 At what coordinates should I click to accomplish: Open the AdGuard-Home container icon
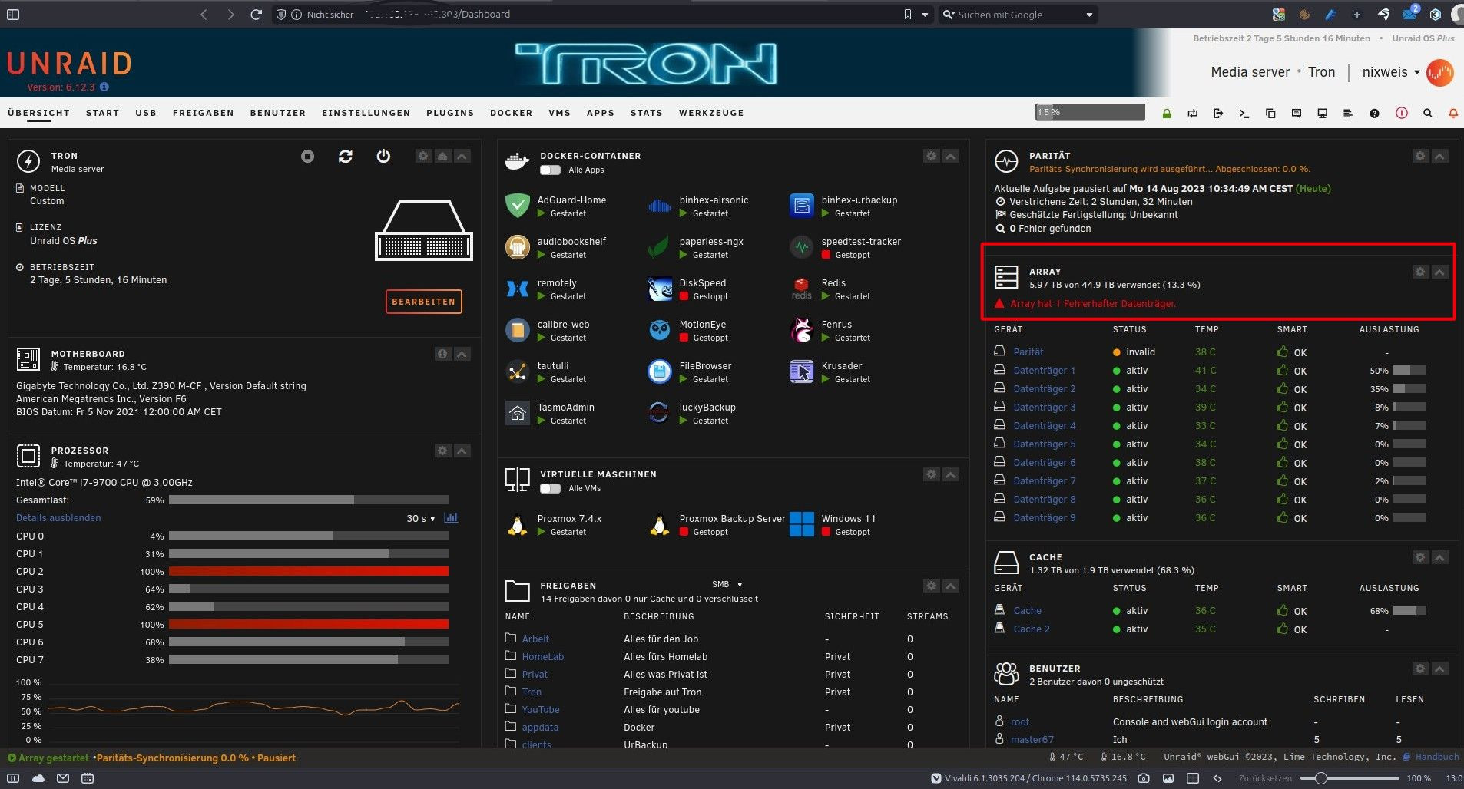point(518,206)
